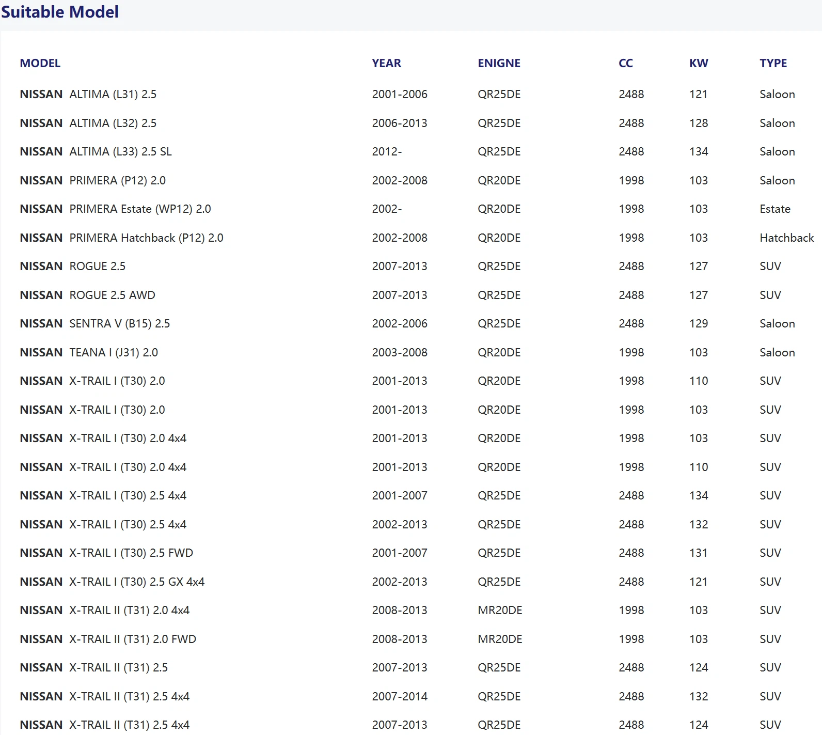Click SUV type in X-TRAIL 2.5 FWD row
The width and height of the screenshot is (822, 735).
[x=770, y=553]
